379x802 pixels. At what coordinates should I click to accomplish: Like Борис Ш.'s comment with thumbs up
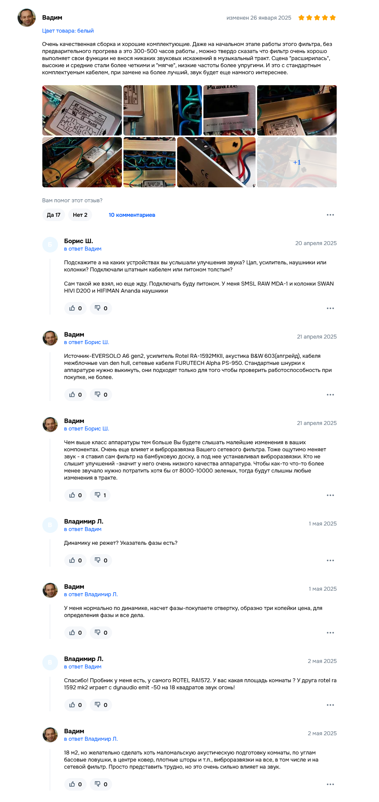pos(75,308)
